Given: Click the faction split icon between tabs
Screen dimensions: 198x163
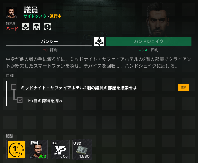Looking at the screenshot, I should coord(99,42).
